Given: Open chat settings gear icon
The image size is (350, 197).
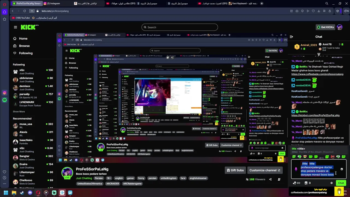Looking at the screenshot, I should click(x=331, y=183).
